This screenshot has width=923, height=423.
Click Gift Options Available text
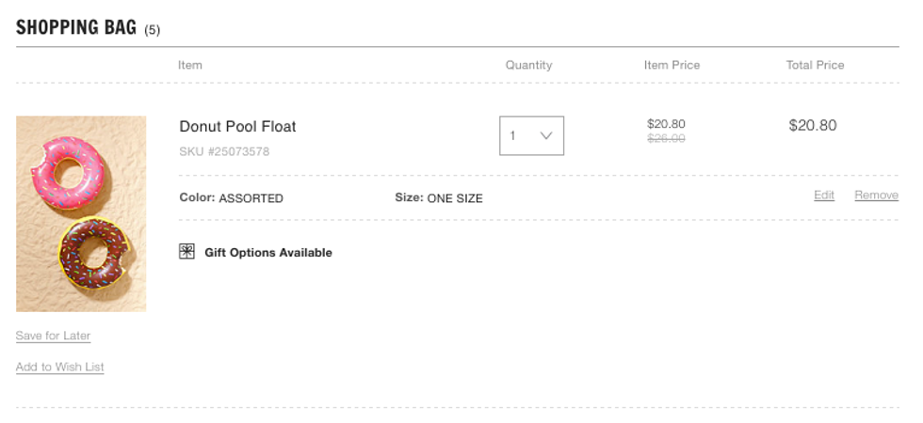pos(267,252)
